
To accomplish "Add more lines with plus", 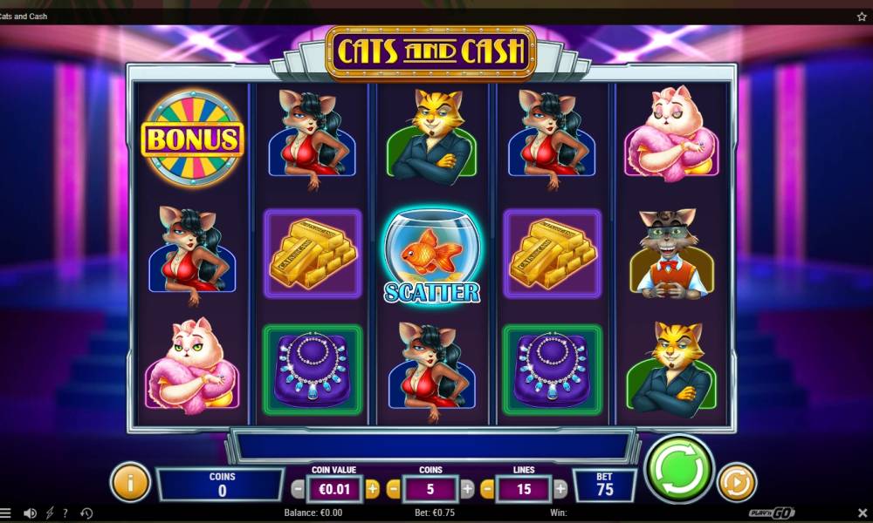I will click(560, 489).
